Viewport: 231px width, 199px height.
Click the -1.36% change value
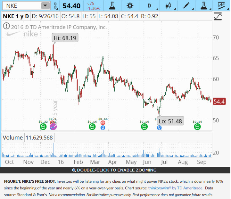94,8
